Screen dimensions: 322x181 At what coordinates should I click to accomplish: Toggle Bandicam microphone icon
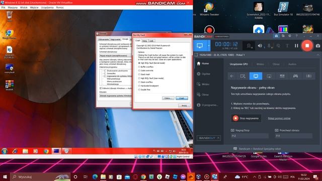click(269, 46)
